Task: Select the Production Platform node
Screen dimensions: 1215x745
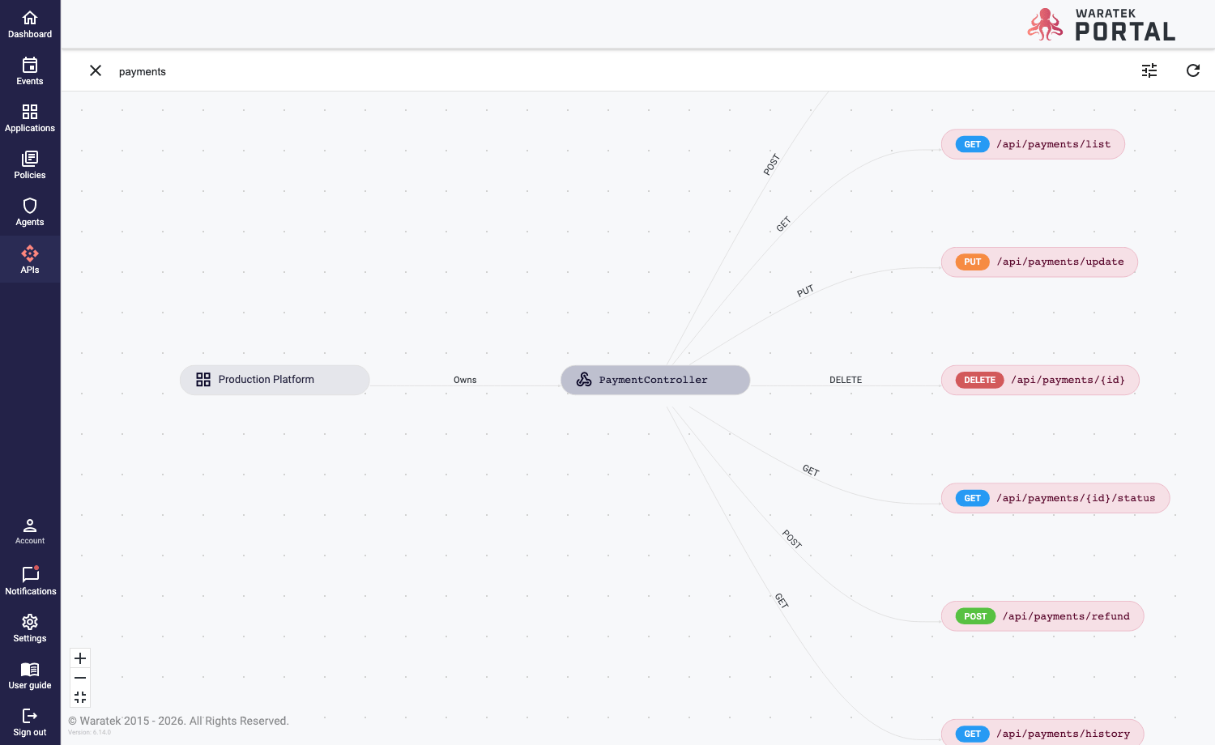Action: pos(275,380)
